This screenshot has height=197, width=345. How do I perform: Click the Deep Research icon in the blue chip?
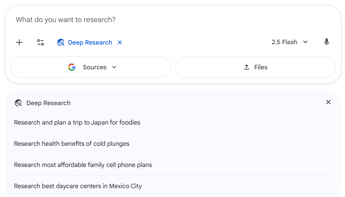pyautogui.click(x=61, y=42)
